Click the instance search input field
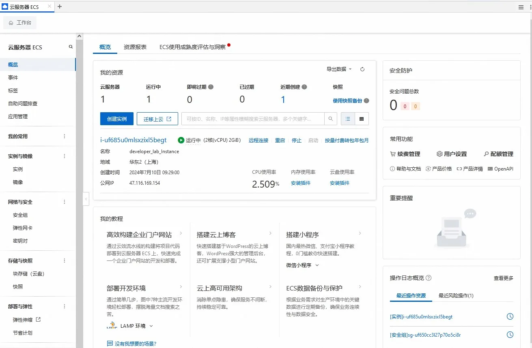Screen dimensions: 532x348 click(253, 119)
